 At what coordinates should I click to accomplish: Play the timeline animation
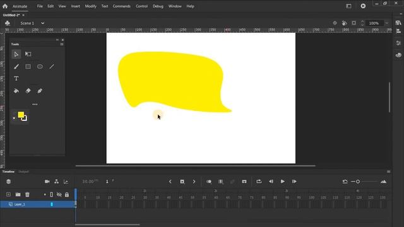(x=283, y=182)
